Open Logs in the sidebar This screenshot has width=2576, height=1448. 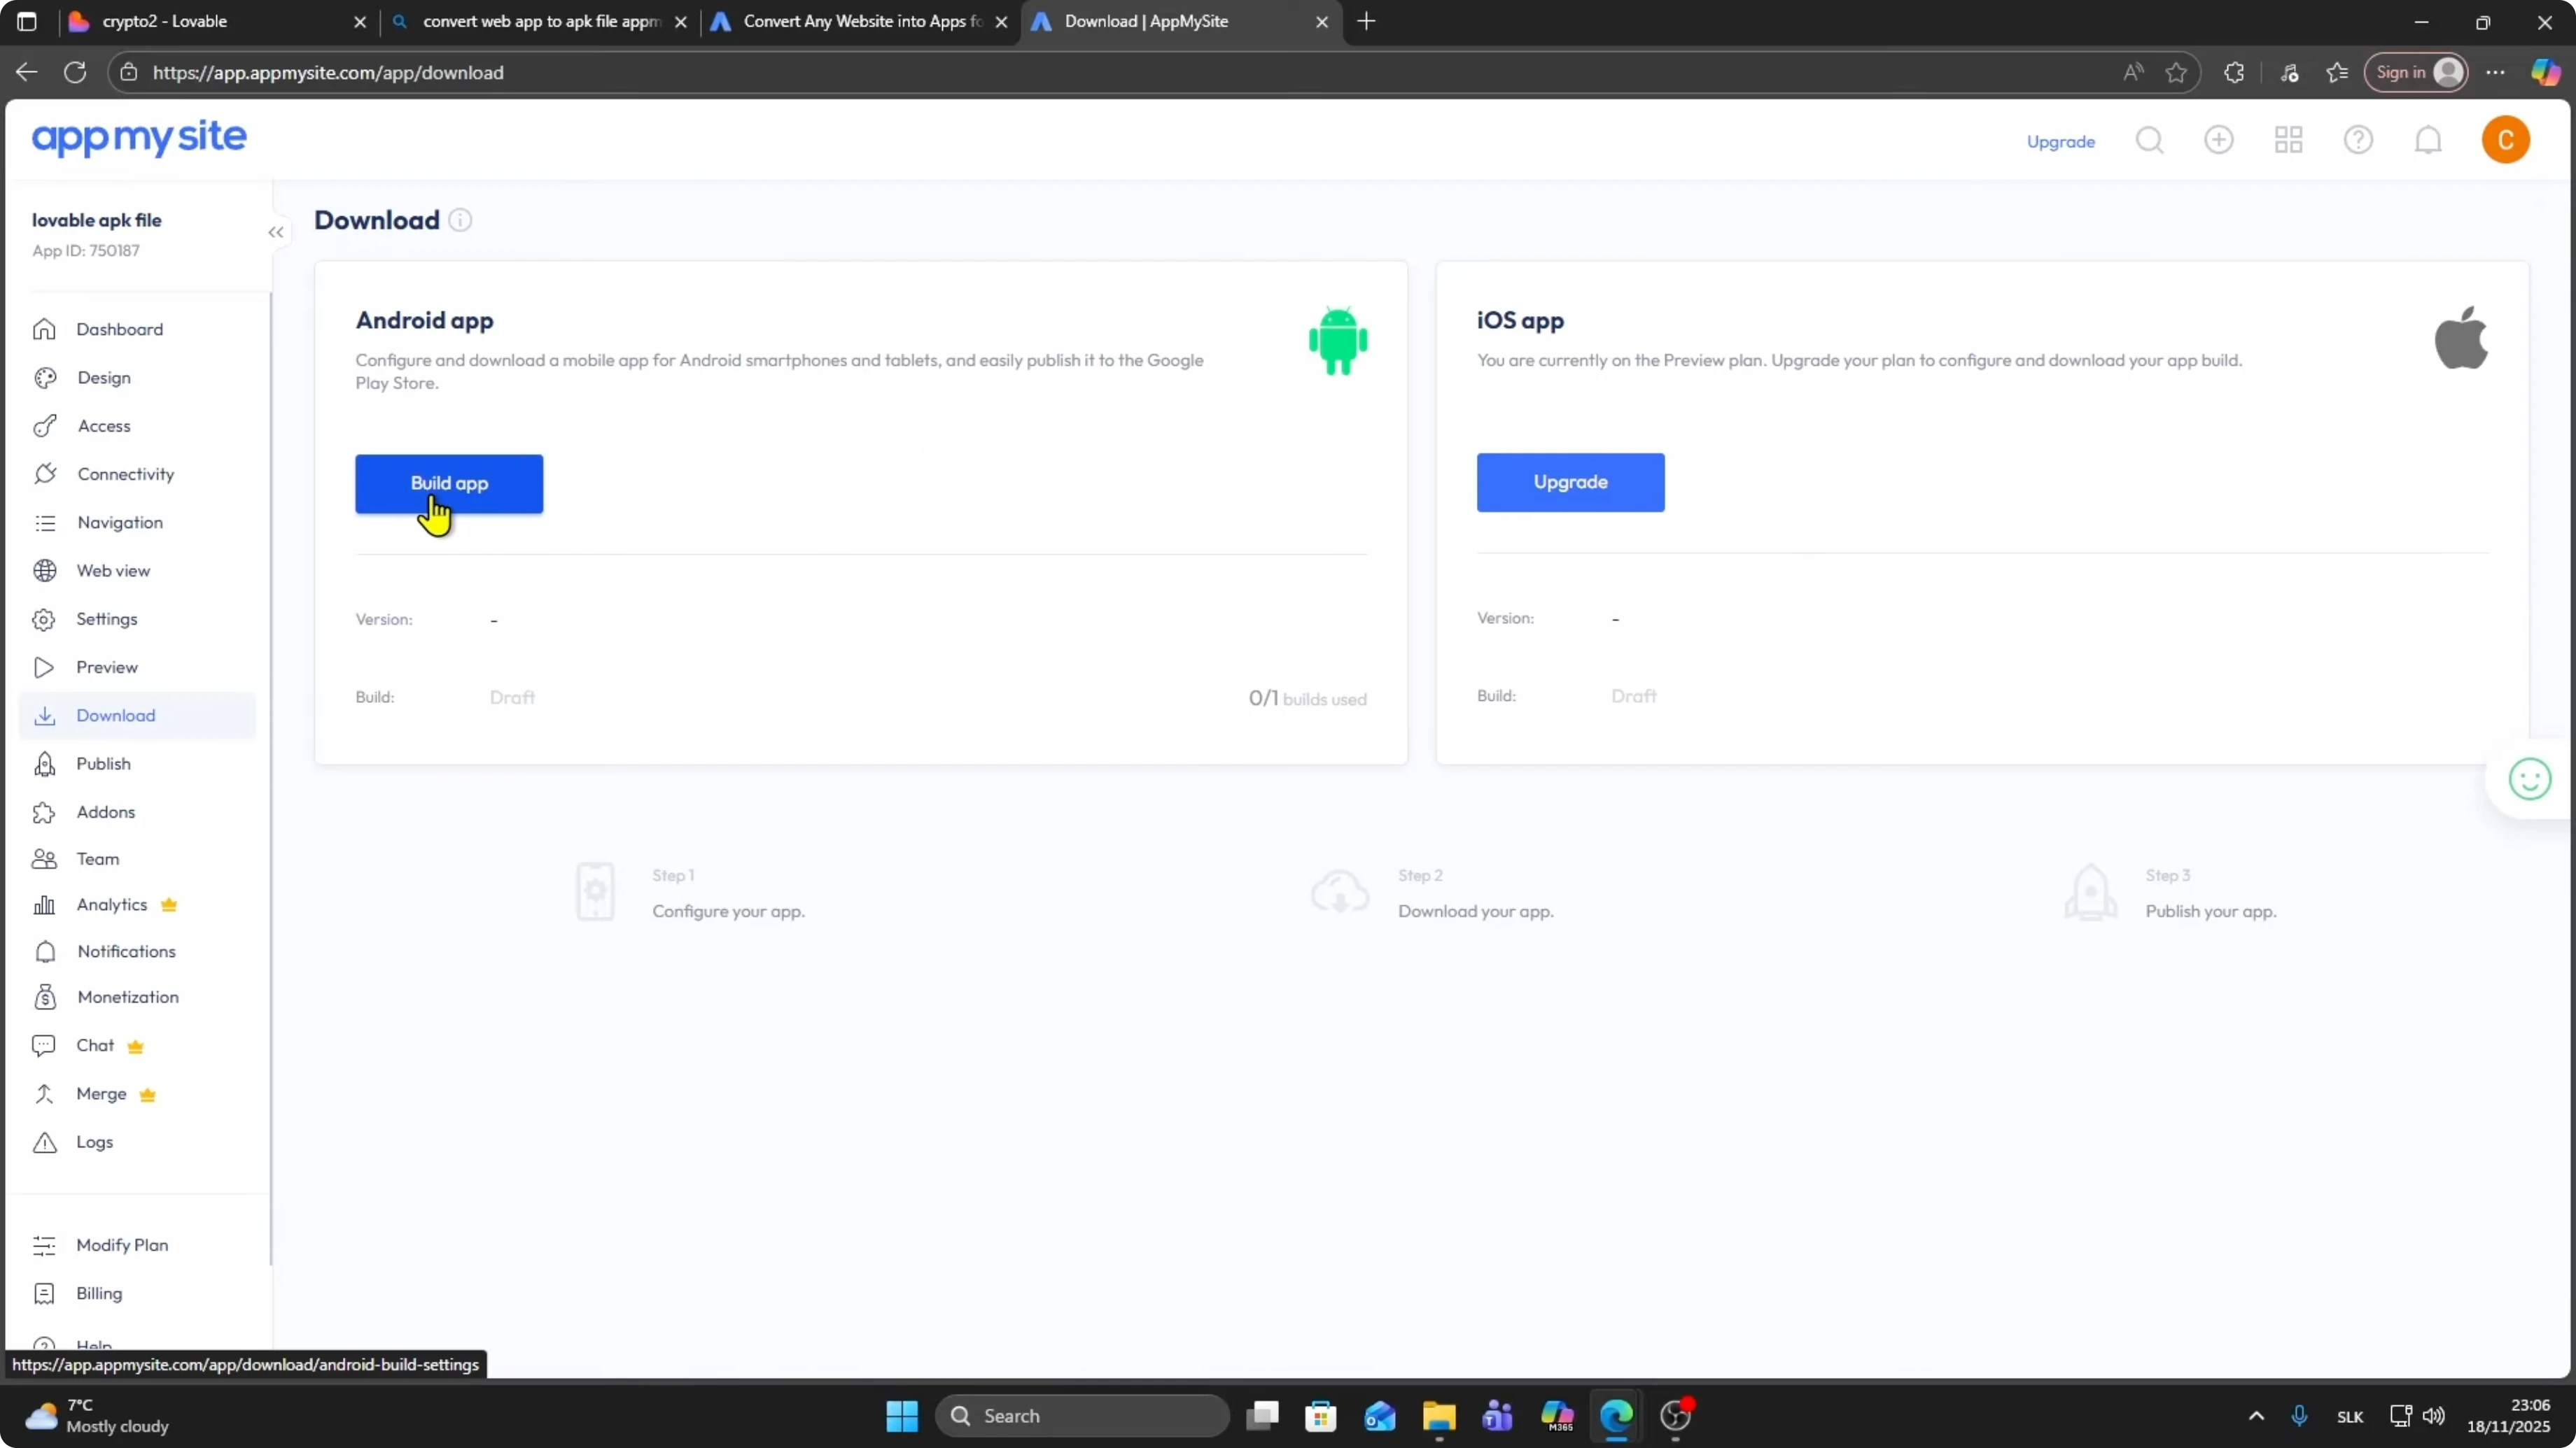(x=137, y=1142)
